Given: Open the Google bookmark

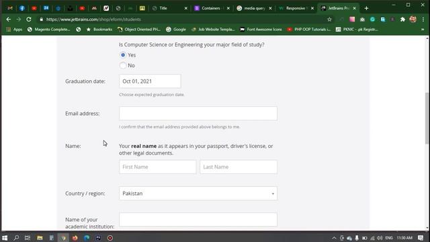Looking at the screenshot, I should click(176, 30).
